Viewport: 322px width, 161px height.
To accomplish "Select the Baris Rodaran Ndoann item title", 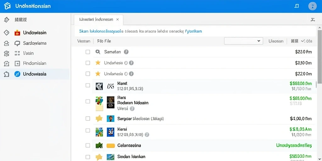I will click(133, 100).
